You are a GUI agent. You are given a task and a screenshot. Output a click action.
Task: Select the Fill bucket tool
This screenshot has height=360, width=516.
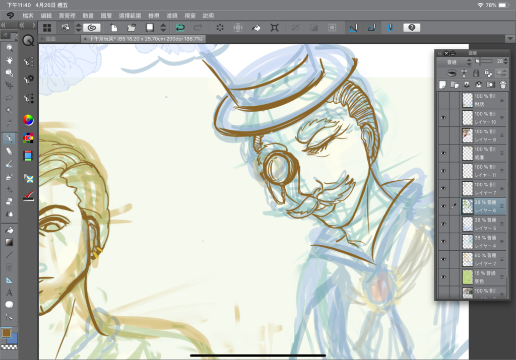[x=9, y=230]
